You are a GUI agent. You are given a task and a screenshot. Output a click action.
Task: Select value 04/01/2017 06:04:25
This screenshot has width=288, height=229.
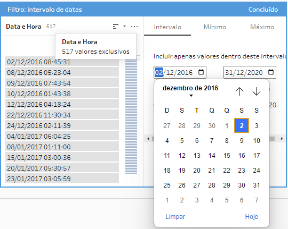(62, 136)
